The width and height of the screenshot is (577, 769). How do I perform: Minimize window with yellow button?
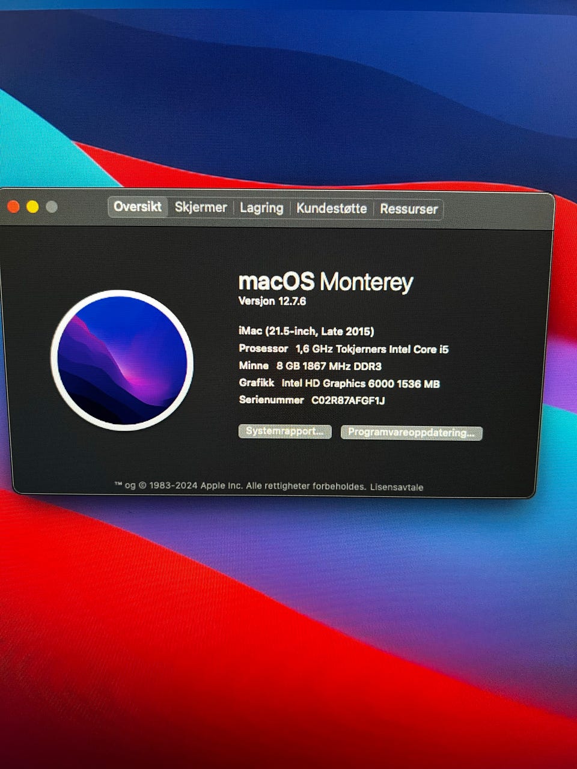coord(32,207)
